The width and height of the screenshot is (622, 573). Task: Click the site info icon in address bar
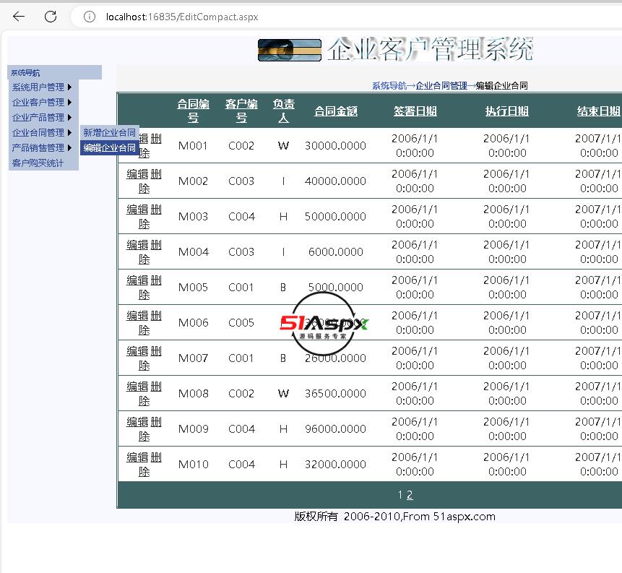[90, 17]
